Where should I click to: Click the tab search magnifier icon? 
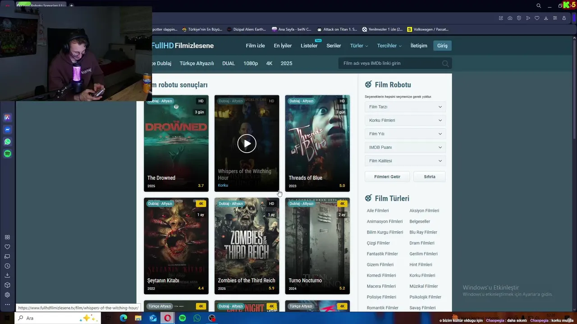[539, 6]
